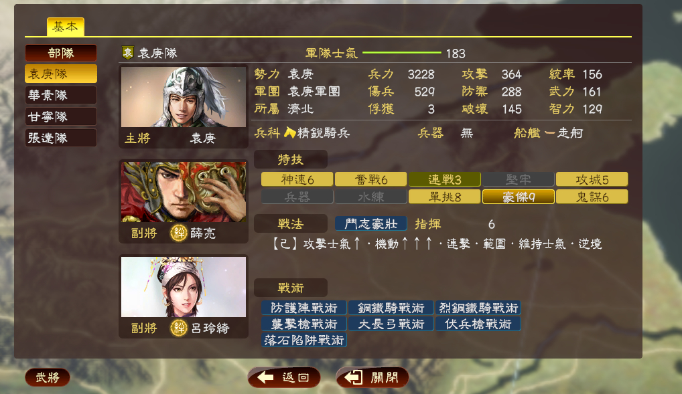Select the highlighted 豪傑9 skill
Image resolution: width=682 pixels, height=394 pixels.
coord(519,197)
